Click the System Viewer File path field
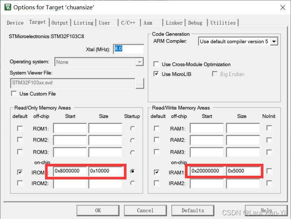Screen dimensions: 291x219 [x=73, y=83]
